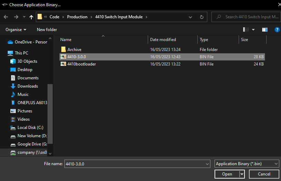
Task: Select Code in the breadcrumb path
Action: (x=54, y=17)
